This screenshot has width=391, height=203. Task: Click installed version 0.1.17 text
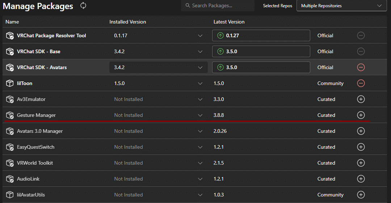121,35
